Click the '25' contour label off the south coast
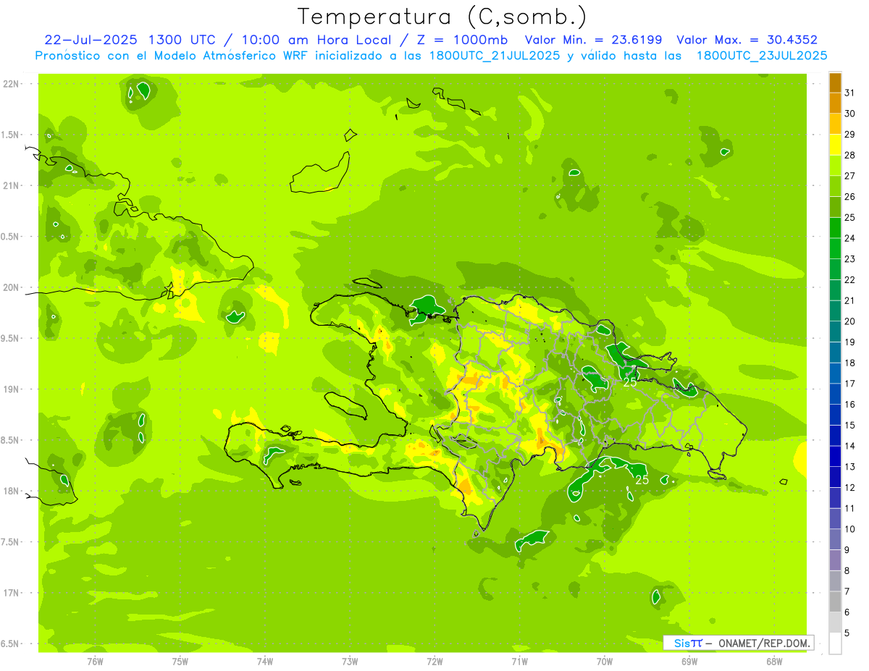 click(642, 480)
